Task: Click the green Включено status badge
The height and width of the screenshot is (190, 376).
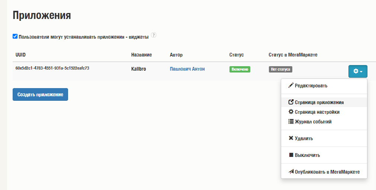Action: coord(240,69)
